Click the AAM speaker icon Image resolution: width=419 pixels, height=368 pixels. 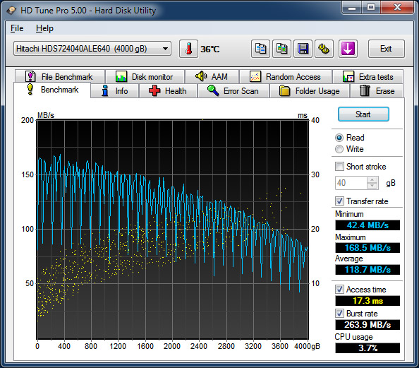(201, 76)
